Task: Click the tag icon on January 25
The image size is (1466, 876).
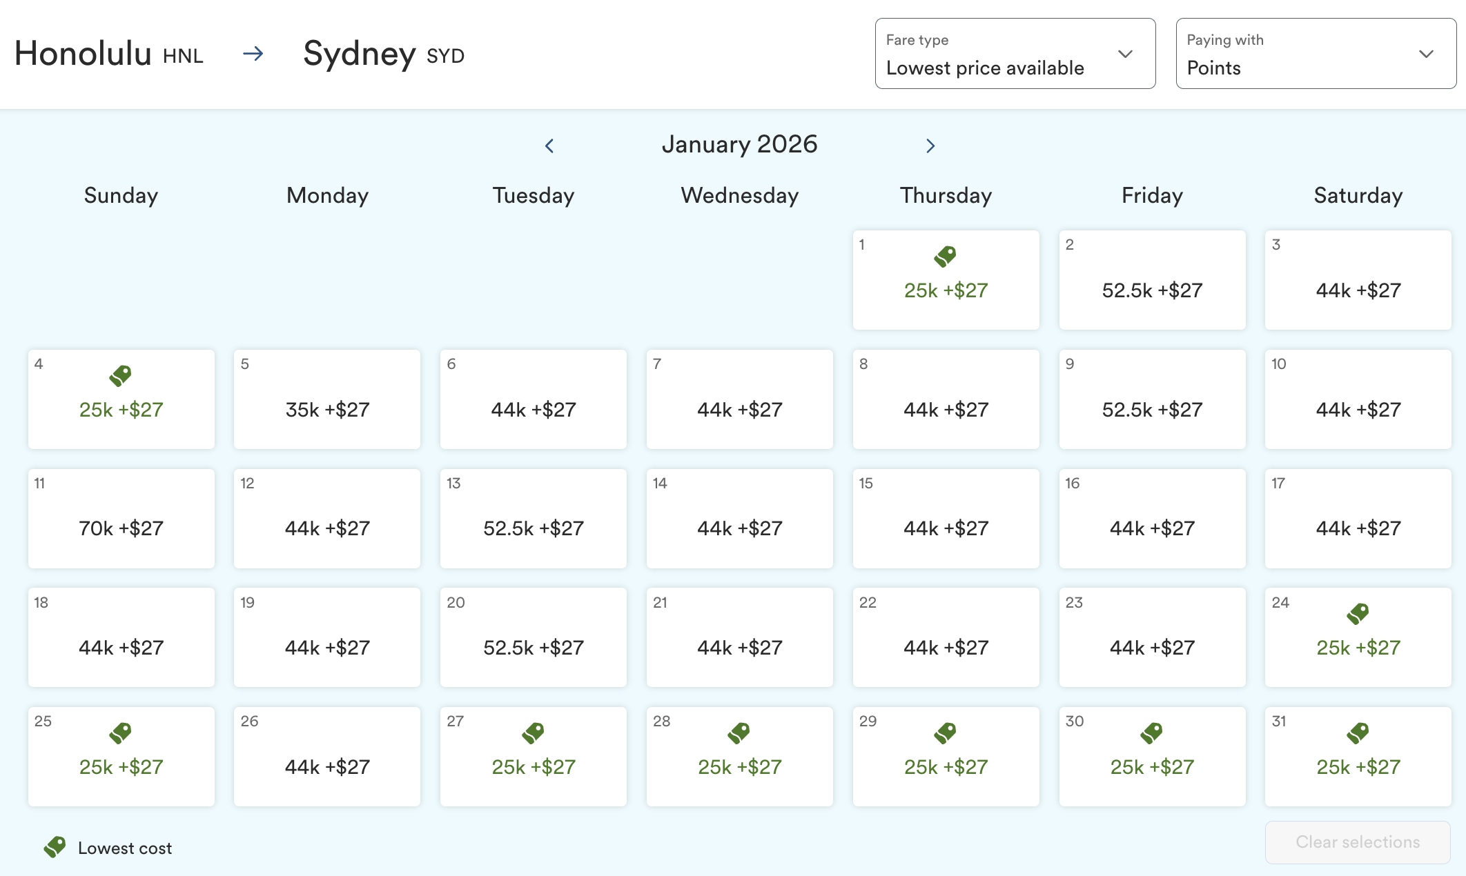Action: click(x=121, y=732)
